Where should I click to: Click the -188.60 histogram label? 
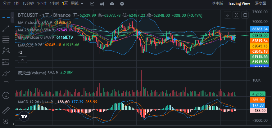click(x=259, y=111)
